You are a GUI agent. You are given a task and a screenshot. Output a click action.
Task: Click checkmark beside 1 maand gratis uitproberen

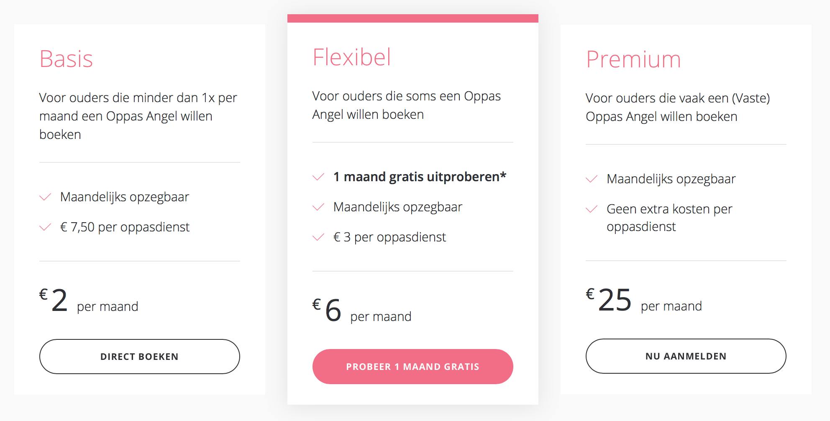[318, 177]
